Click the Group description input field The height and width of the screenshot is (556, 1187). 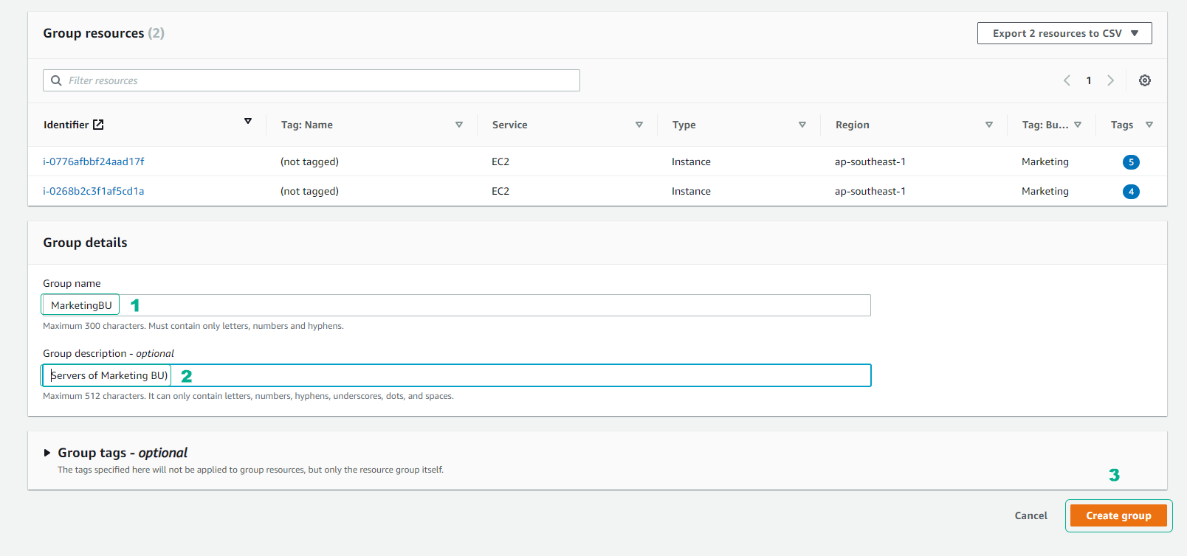tap(457, 375)
